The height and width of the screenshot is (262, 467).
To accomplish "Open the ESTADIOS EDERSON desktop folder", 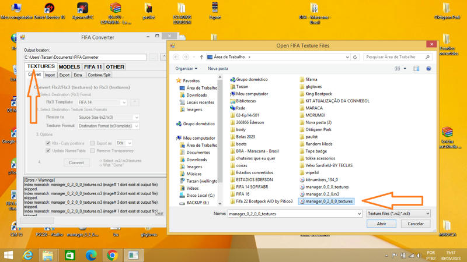I will tap(182, 13).
